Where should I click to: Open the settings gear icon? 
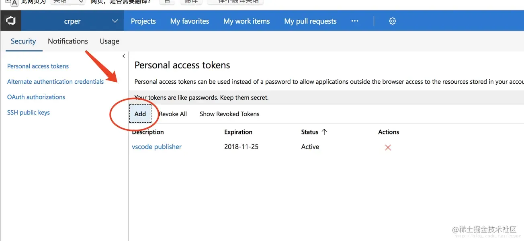(393, 21)
